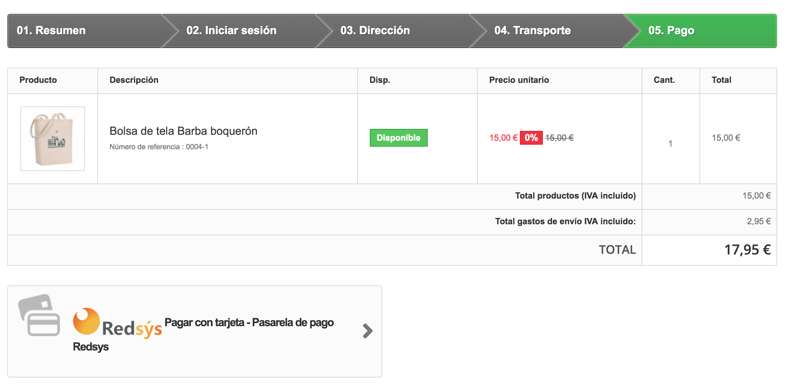Click the credit card payment icon
Viewport: 787px width, 388px height.
[39, 315]
